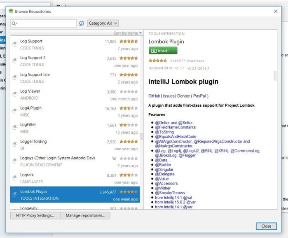The height and width of the screenshot is (238, 288).
Task: Click the plugin icon beside Log Support
Action: 15,44
